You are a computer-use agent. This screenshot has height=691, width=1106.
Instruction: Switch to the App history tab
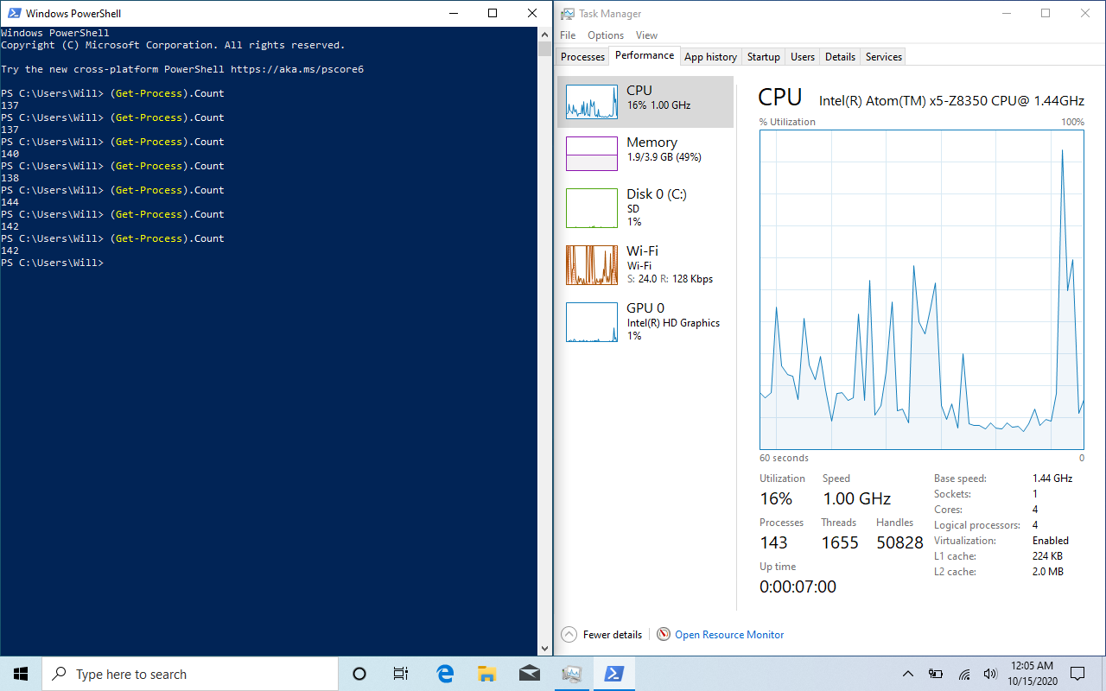[710, 57]
